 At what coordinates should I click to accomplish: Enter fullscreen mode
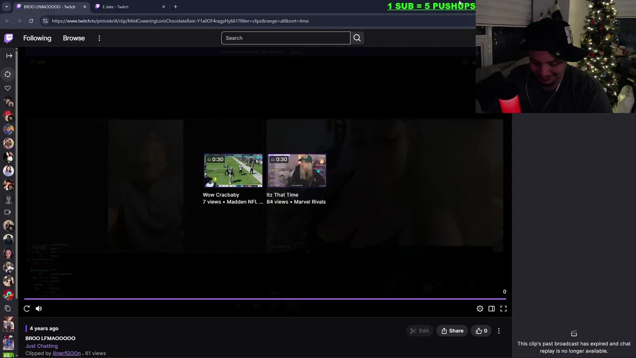click(x=503, y=309)
